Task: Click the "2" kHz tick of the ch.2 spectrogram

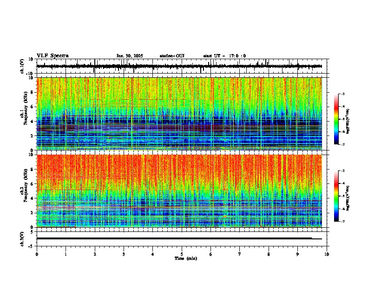Action: 32,213
